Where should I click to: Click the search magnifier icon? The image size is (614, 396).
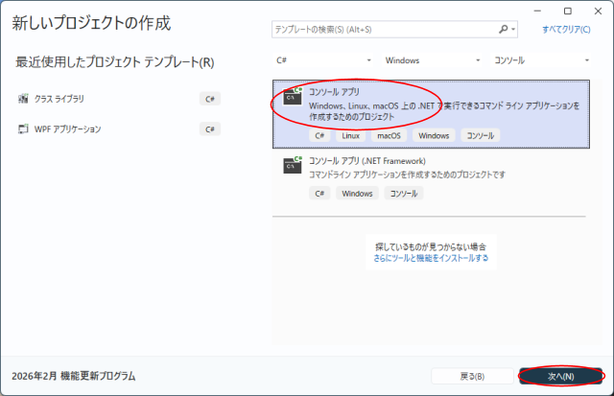coord(502,30)
